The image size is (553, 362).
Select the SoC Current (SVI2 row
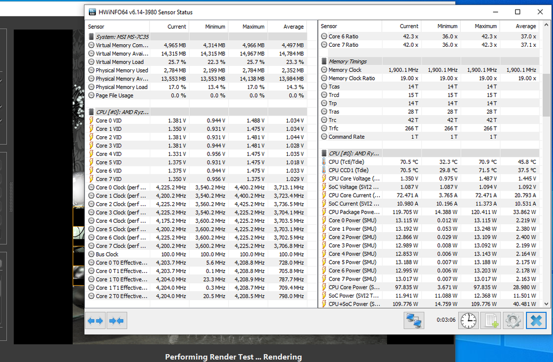pyautogui.click(x=429, y=204)
